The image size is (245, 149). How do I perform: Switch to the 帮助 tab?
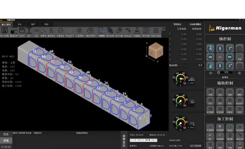(47, 24)
